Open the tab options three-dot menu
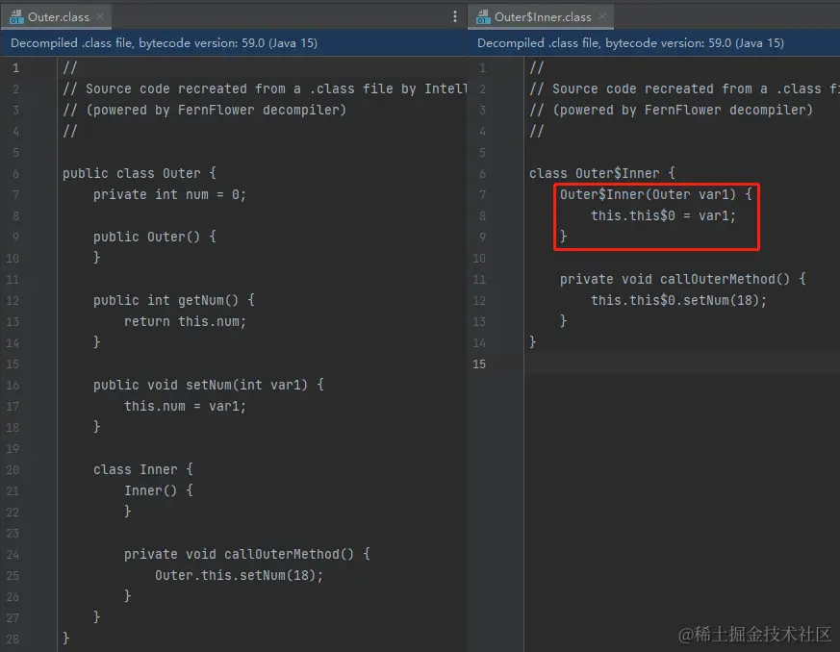Viewport: 840px width, 652px height. tap(455, 16)
